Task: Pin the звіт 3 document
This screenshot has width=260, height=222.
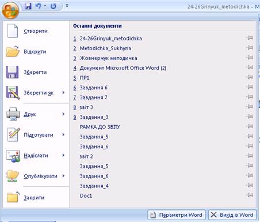Action: point(250,107)
